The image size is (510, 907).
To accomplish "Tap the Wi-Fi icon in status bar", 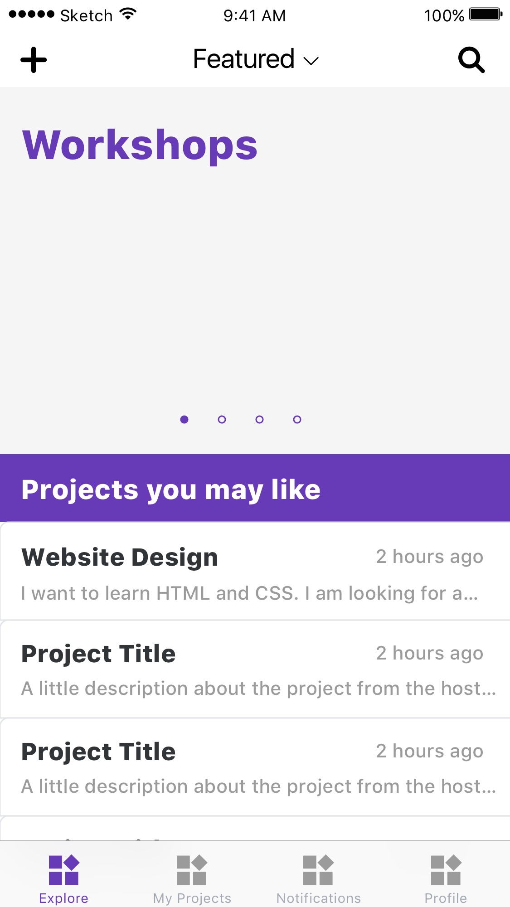I will coord(128,15).
